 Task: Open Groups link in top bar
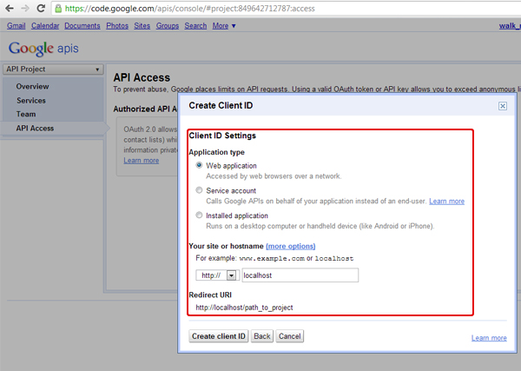[168, 25]
